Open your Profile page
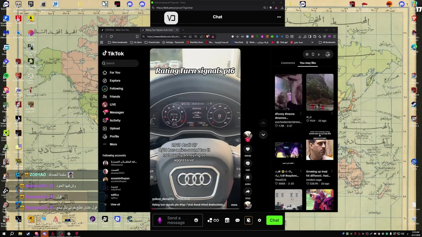This screenshot has width=422, height=237. (111, 136)
